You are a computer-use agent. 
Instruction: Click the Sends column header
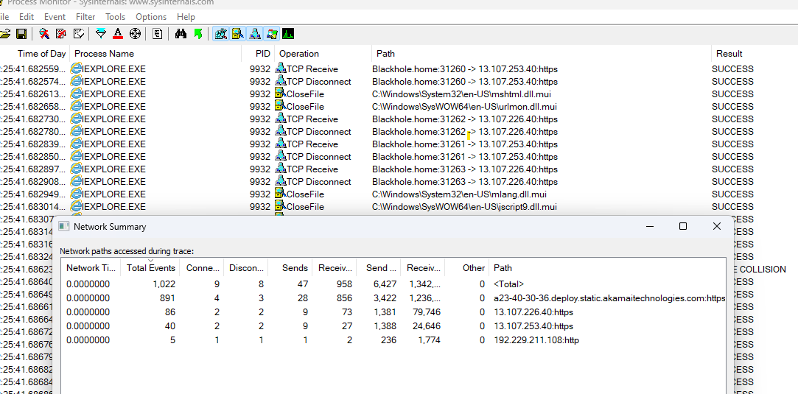pyautogui.click(x=290, y=268)
